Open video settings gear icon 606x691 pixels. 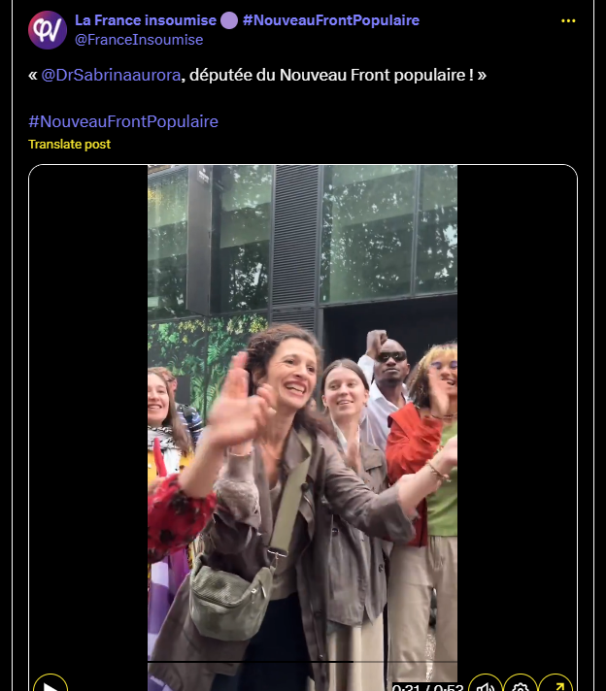coord(521,684)
